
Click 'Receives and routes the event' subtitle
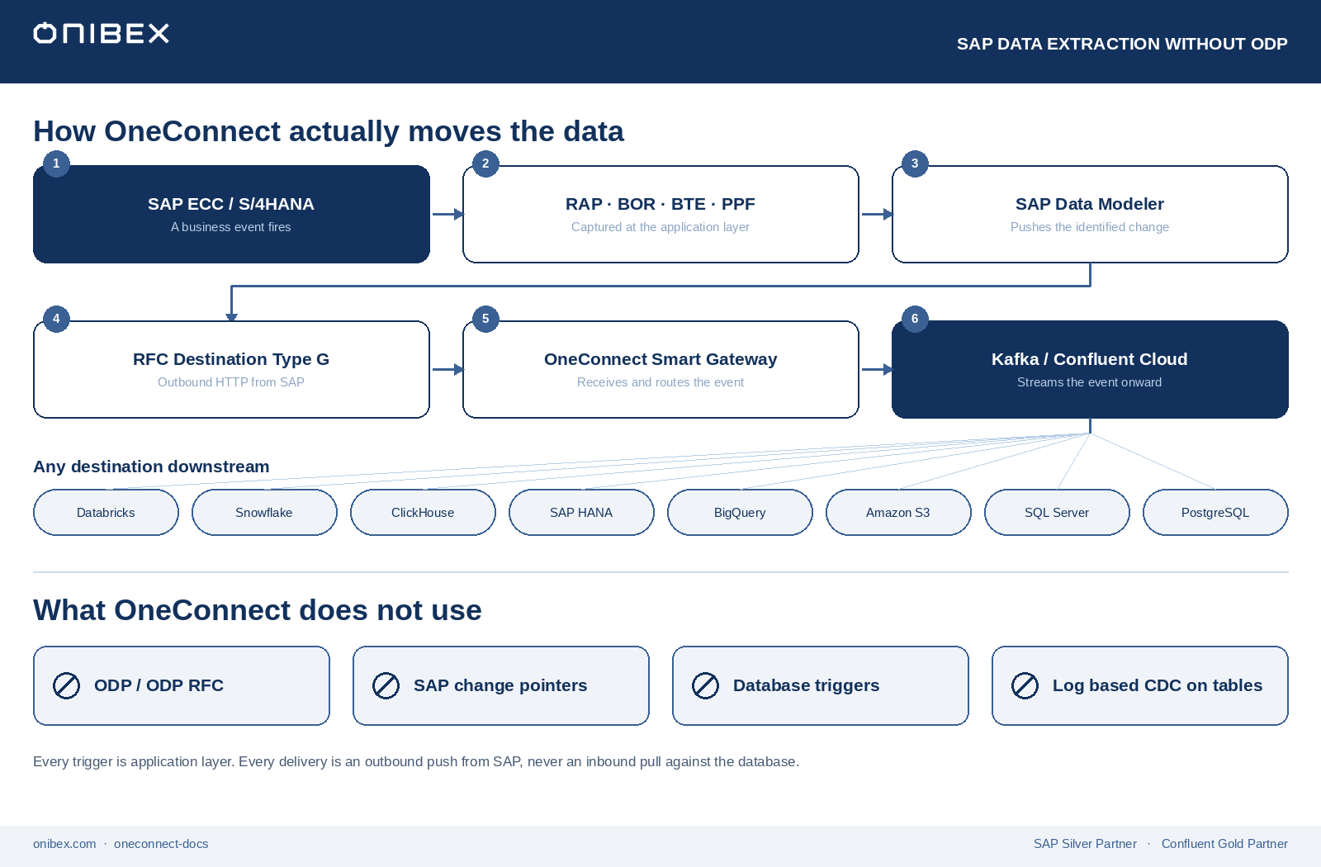pos(660,382)
